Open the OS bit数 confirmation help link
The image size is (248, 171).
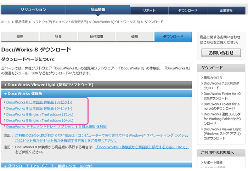101,138
